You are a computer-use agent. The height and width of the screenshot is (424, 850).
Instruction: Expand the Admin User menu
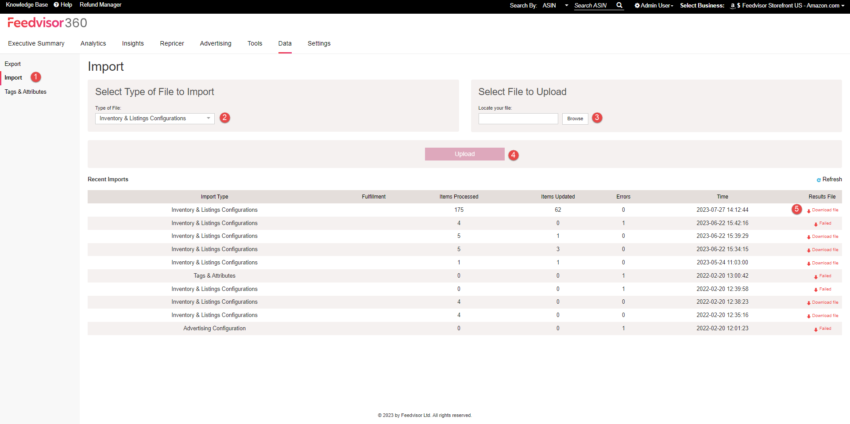[x=654, y=5]
